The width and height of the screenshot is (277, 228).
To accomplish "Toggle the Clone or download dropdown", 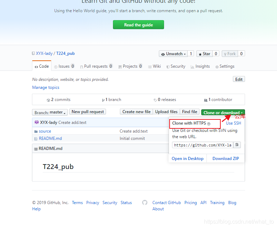I will [x=223, y=112].
